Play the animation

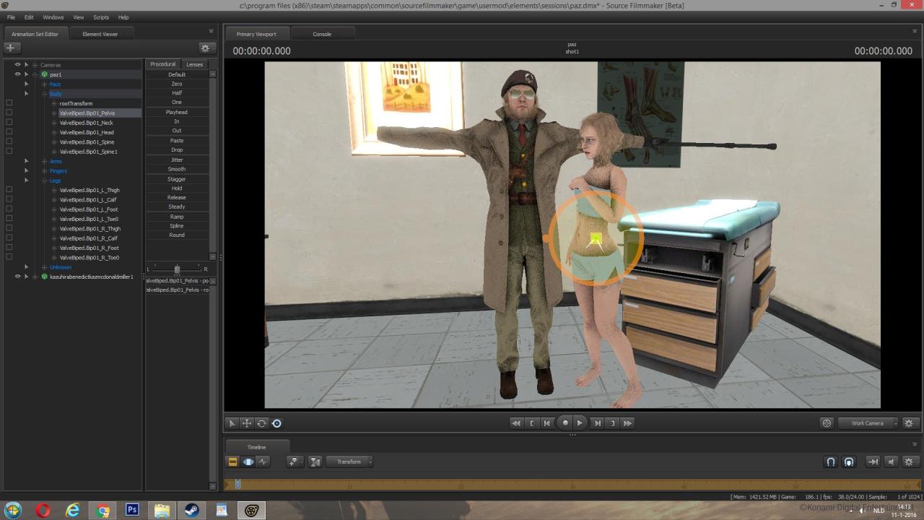580,423
